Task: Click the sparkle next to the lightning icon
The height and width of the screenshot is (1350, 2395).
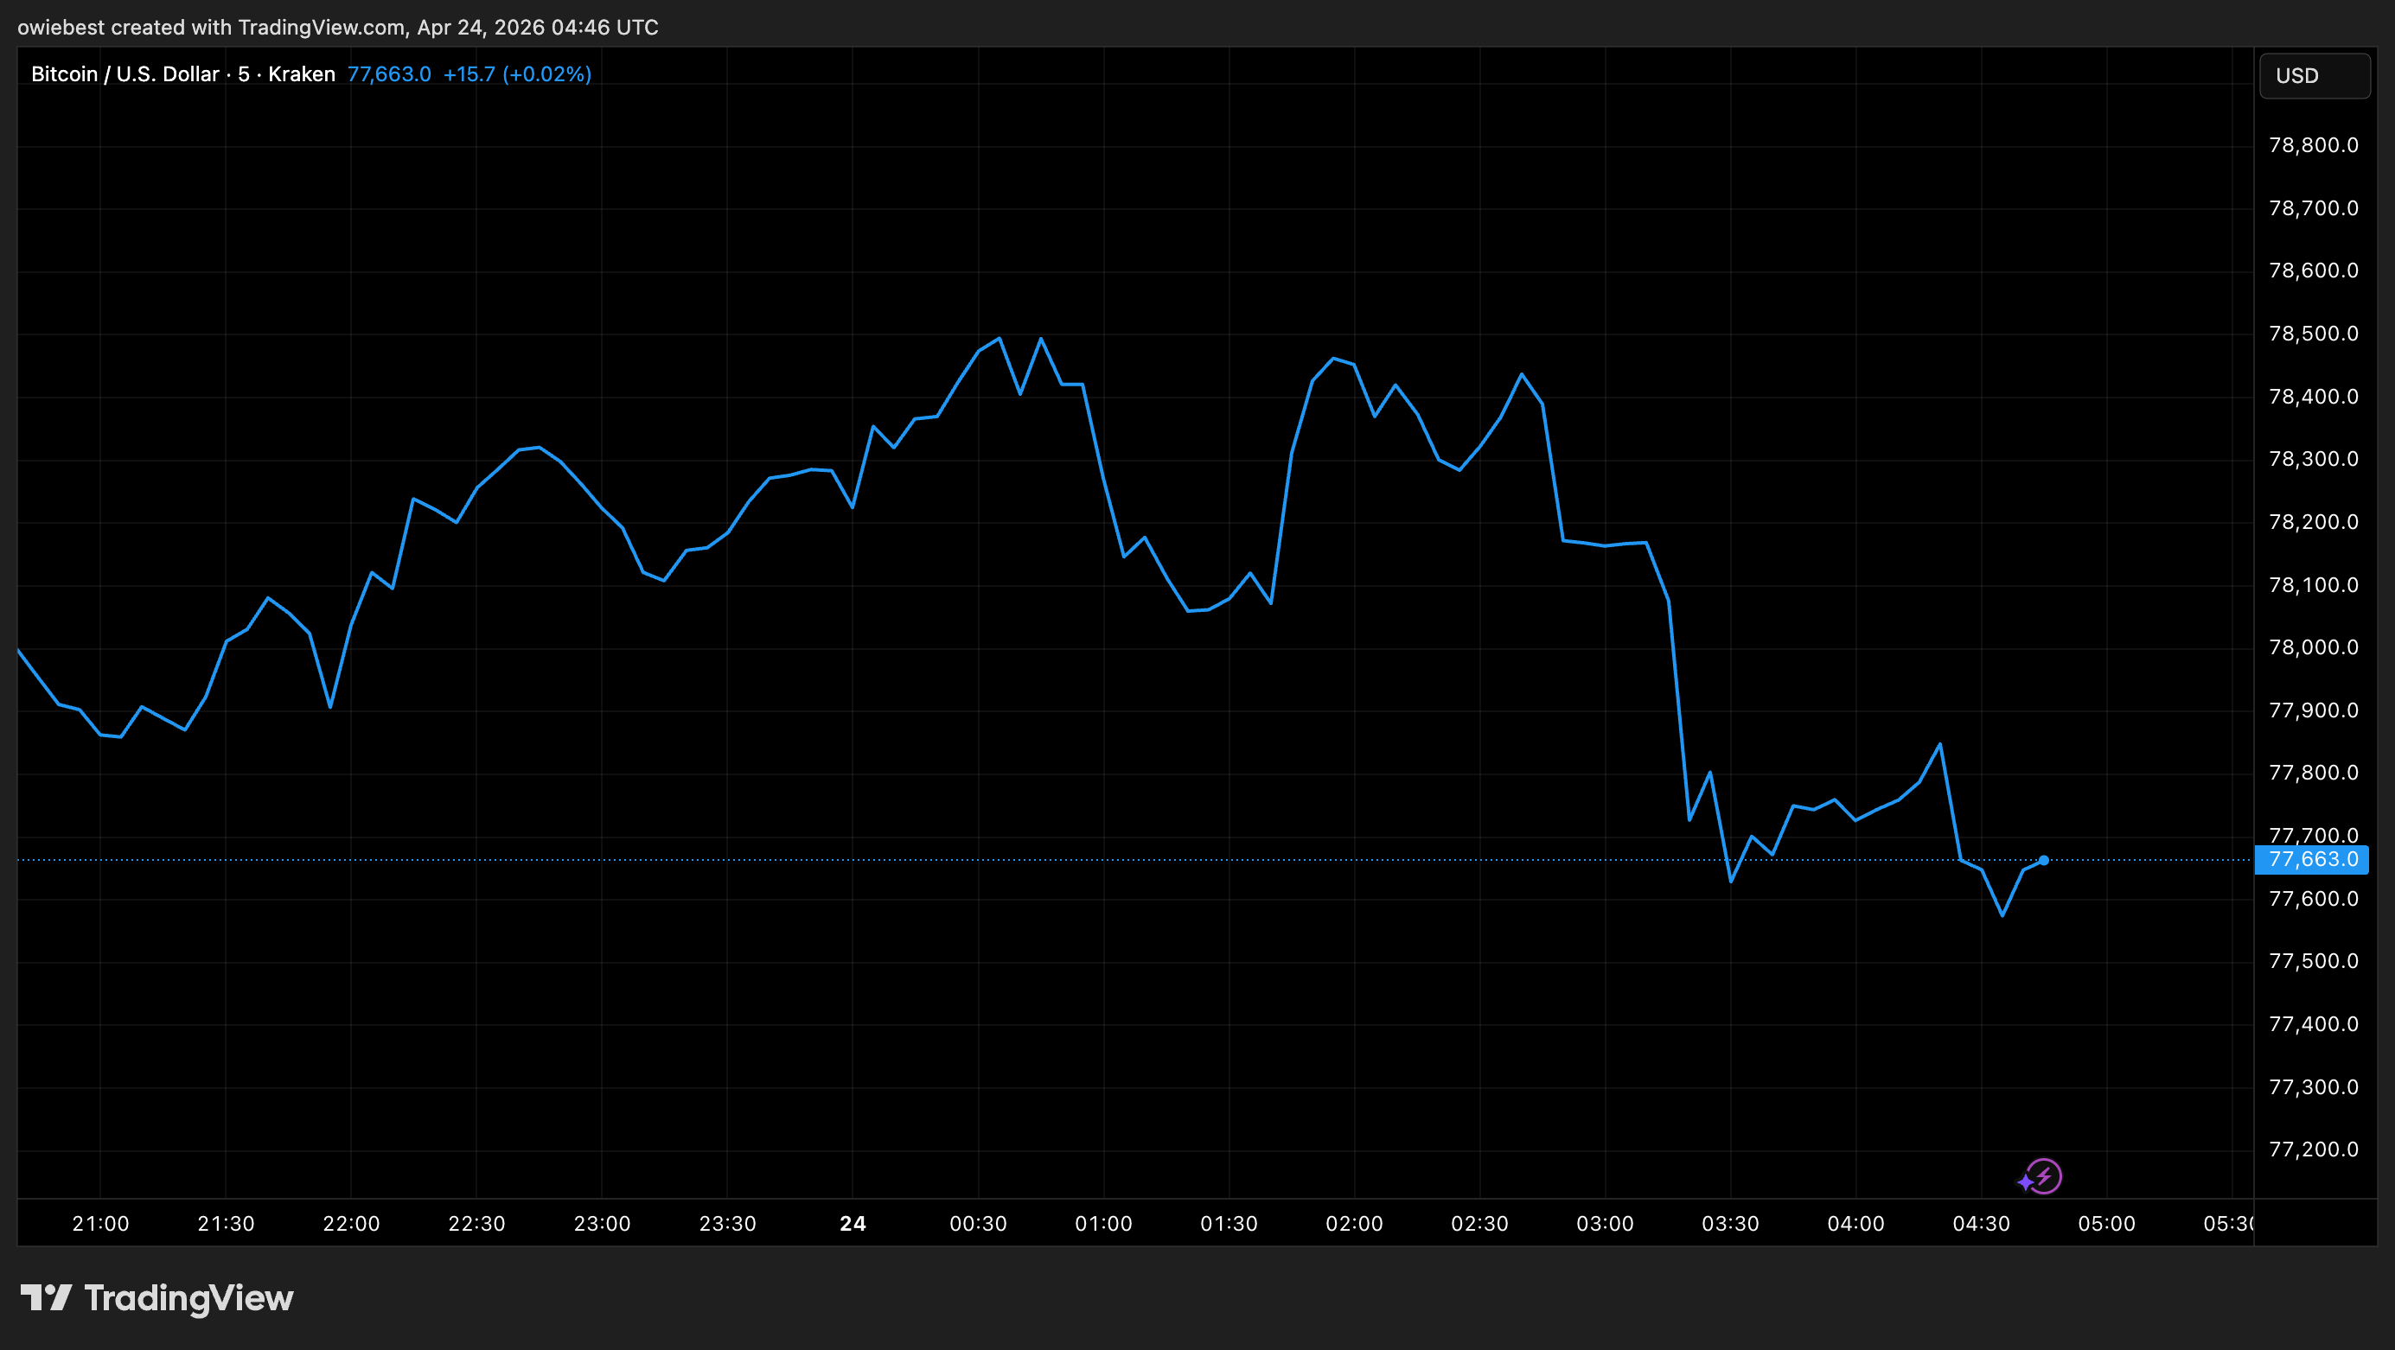Action: (x=2025, y=1182)
